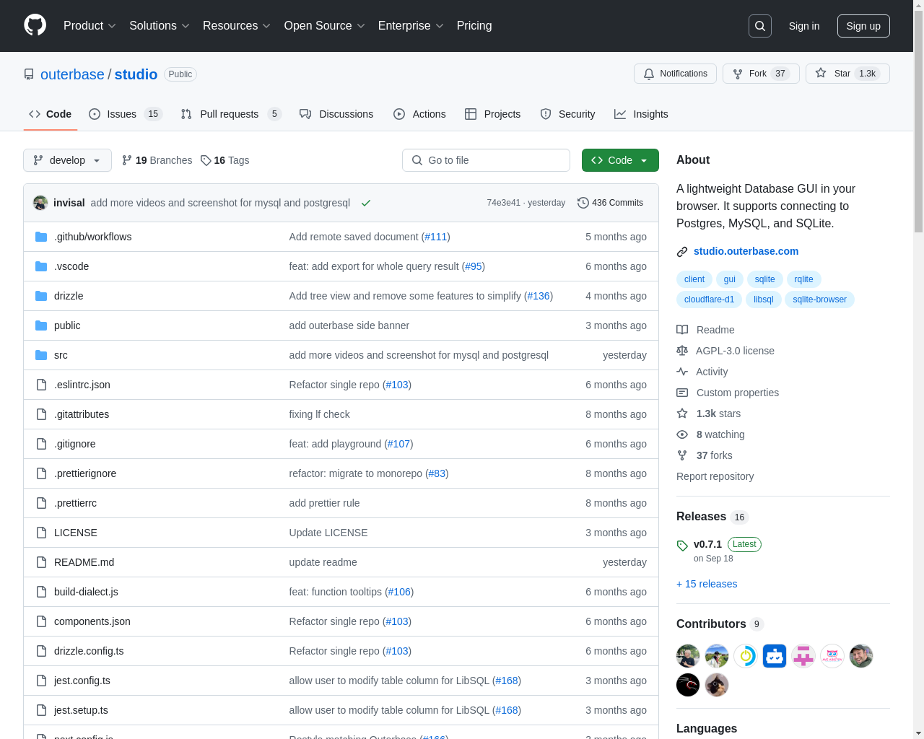Select the Code tab
The height and width of the screenshot is (739, 924).
coord(51,114)
